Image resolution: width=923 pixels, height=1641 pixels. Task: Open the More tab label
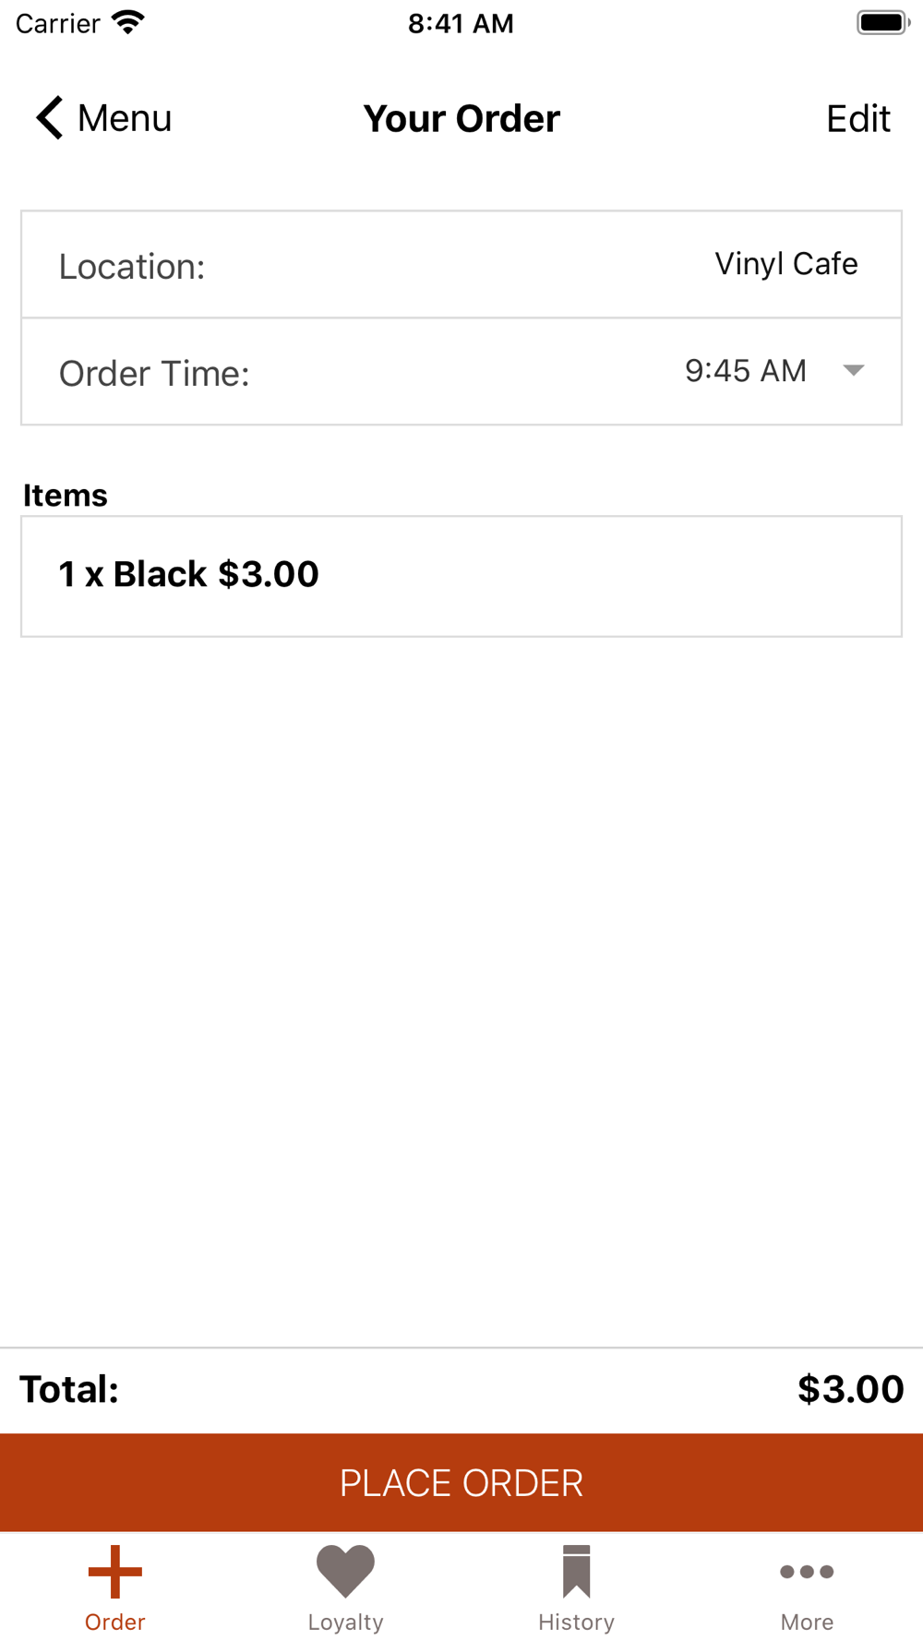[x=807, y=1622]
